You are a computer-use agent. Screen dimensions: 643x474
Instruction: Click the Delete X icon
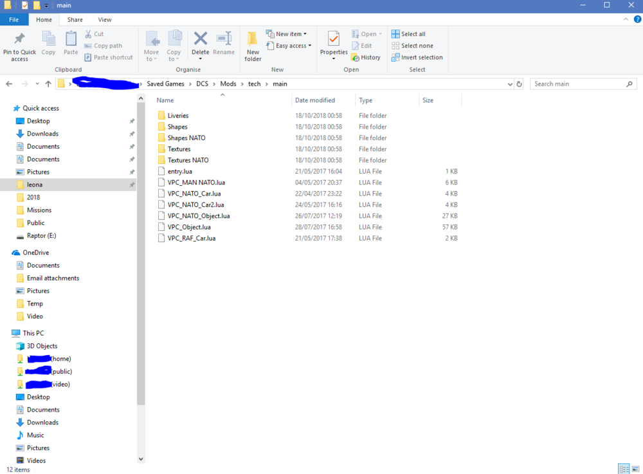point(200,39)
